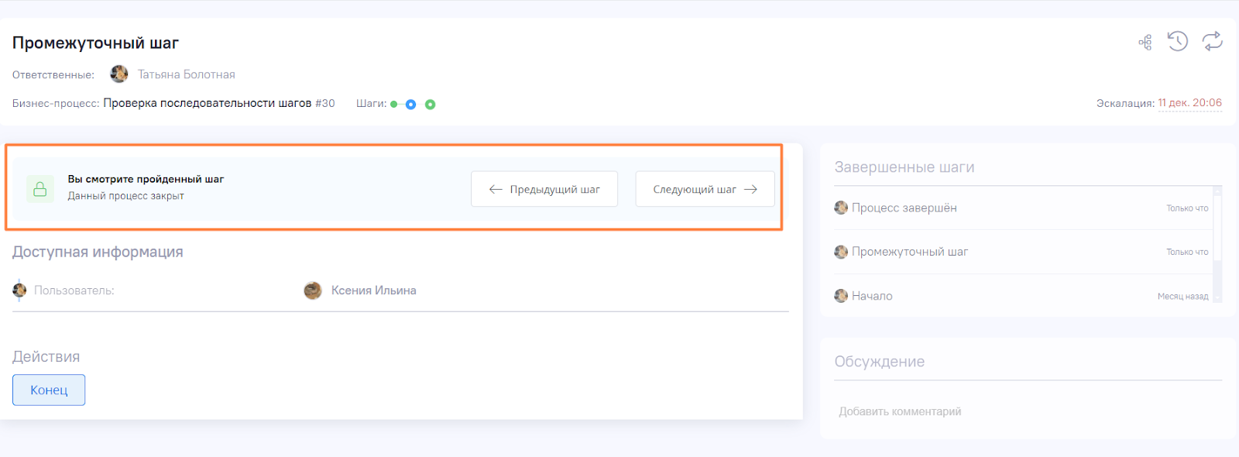The width and height of the screenshot is (1239, 457).
Task: Click avatar next to Процесс завершён
Action: coord(841,208)
